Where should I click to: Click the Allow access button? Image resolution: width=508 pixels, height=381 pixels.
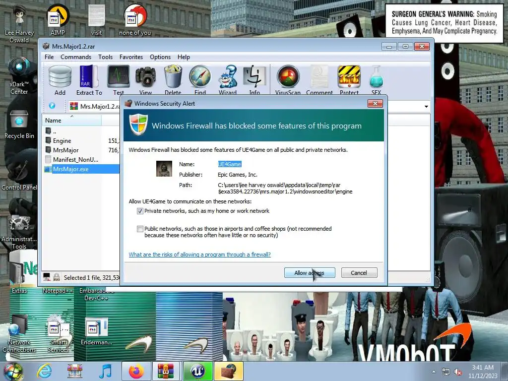tap(310, 273)
